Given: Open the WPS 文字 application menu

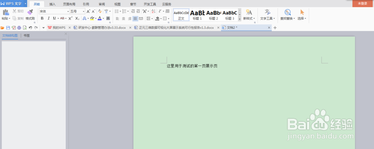Looking at the screenshot, I should pos(13,4).
